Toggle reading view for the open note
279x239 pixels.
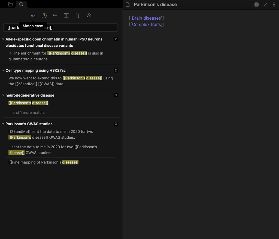click(256, 4)
